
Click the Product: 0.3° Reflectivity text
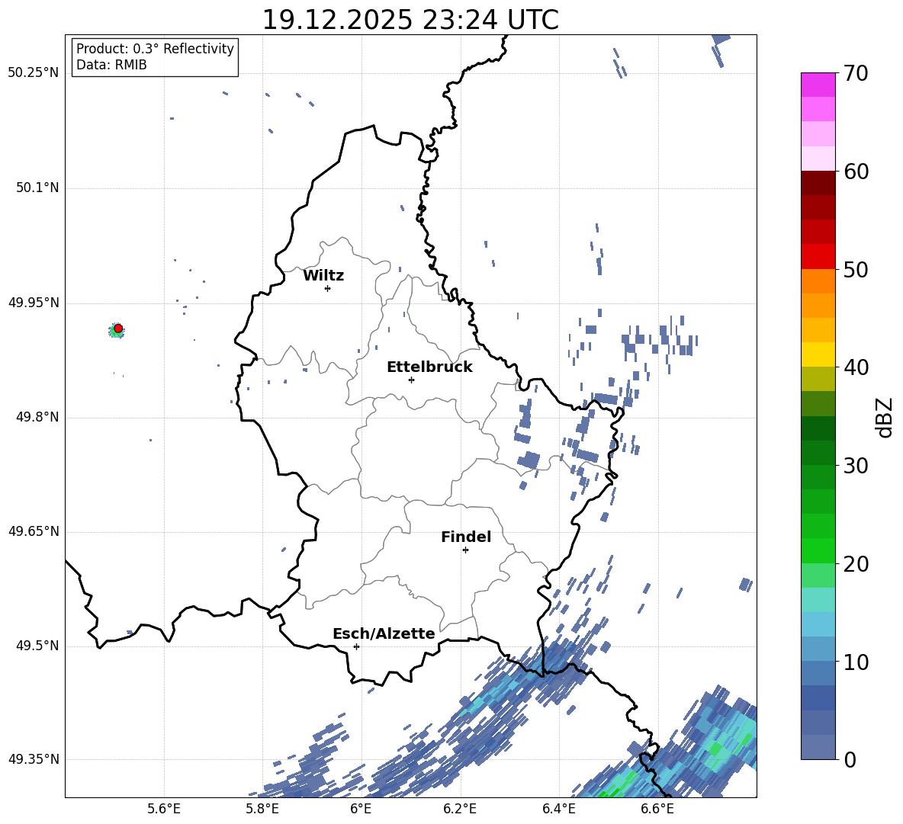click(x=156, y=49)
